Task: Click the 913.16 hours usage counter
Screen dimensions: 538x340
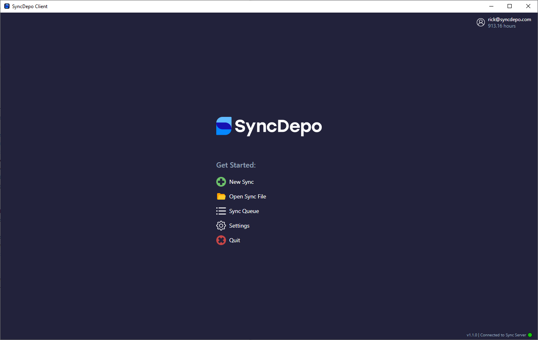Action: click(502, 26)
